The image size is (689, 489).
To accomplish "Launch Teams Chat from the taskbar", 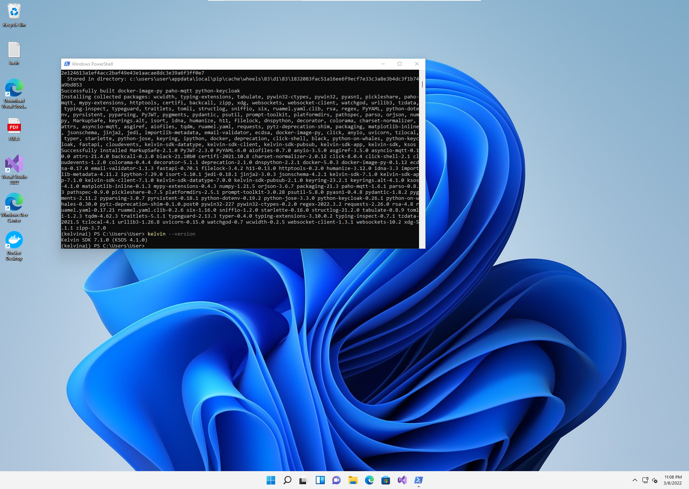I will tap(336, 480).
